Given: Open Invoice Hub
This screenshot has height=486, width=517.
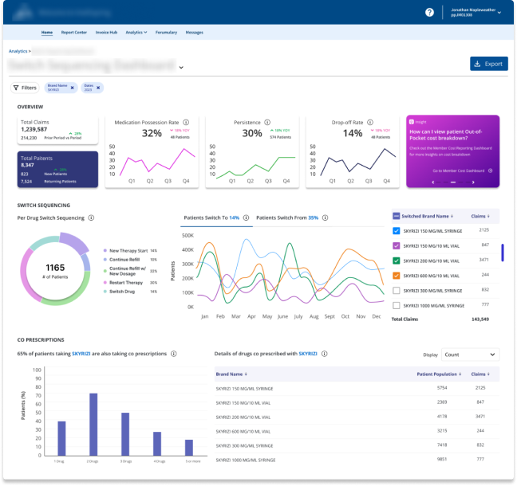Looking at the screenshot, I should [x=106, y=33].
